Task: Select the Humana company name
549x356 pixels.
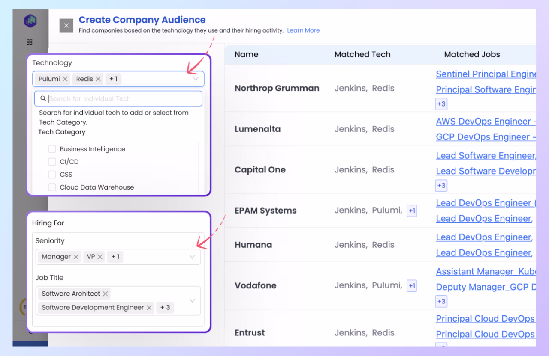Action: (253, 245)
